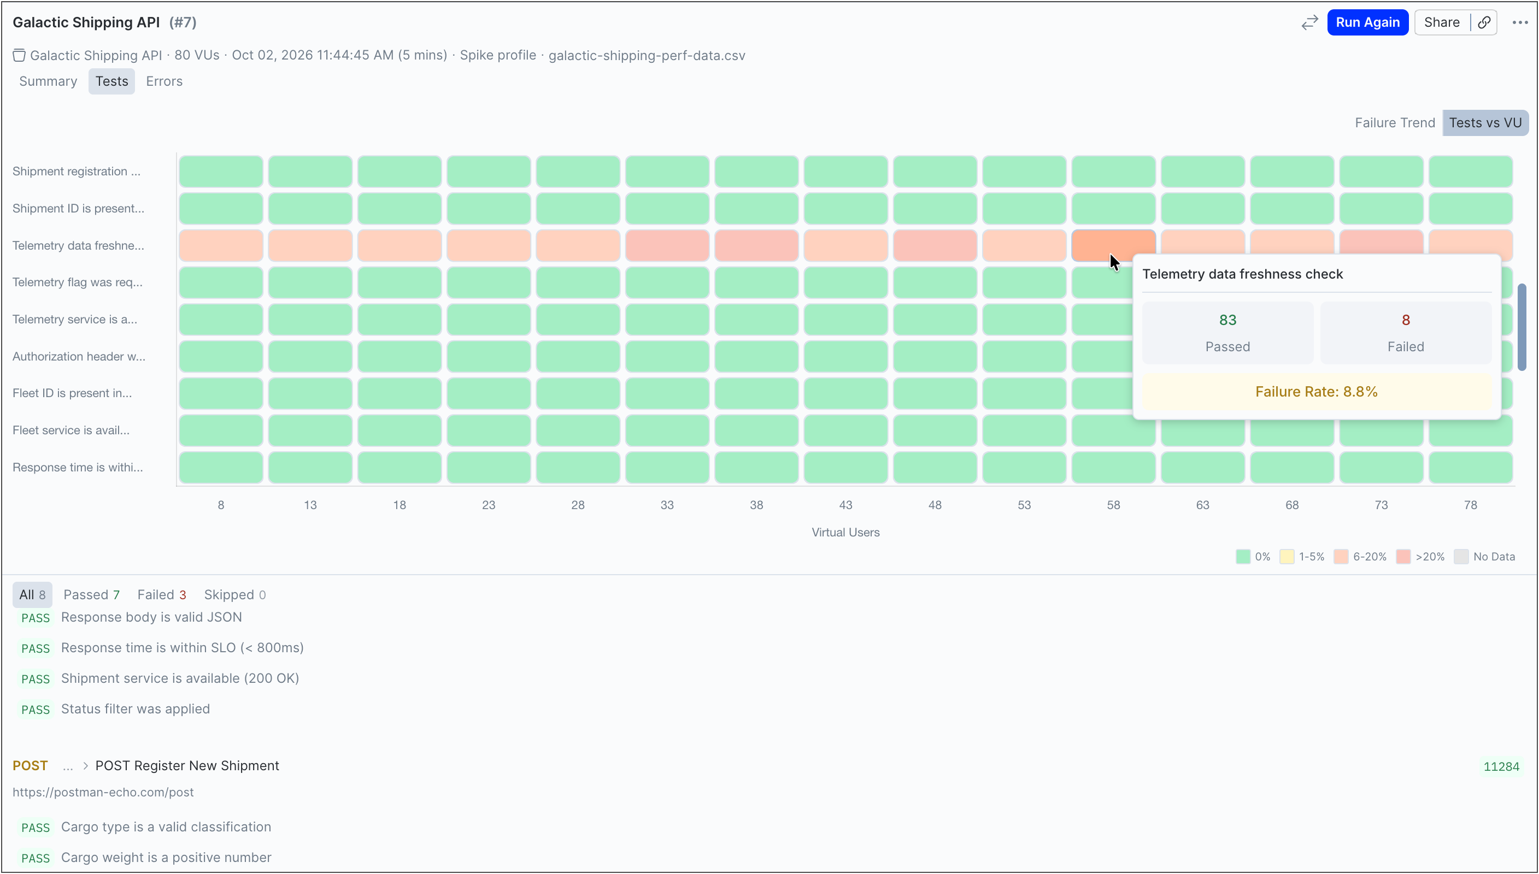The height and width of the screenshot is (874, 1539).
Task: Click the >20% legend swatch
Action: pyautogui.click(x=1403, y=557)
